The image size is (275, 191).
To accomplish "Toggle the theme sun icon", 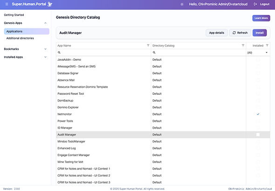I will [x=182, y=4].
